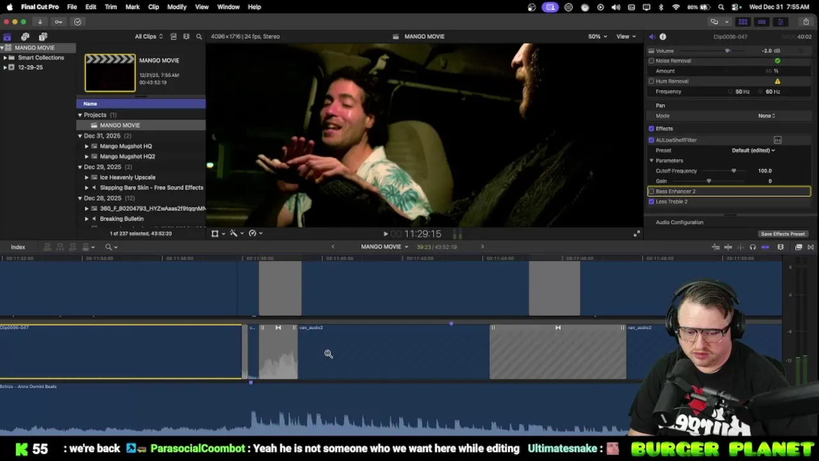Adjust the Gain slider
Image resolution: width=819 pixels, height=461 pixels.
pos(708,181)
